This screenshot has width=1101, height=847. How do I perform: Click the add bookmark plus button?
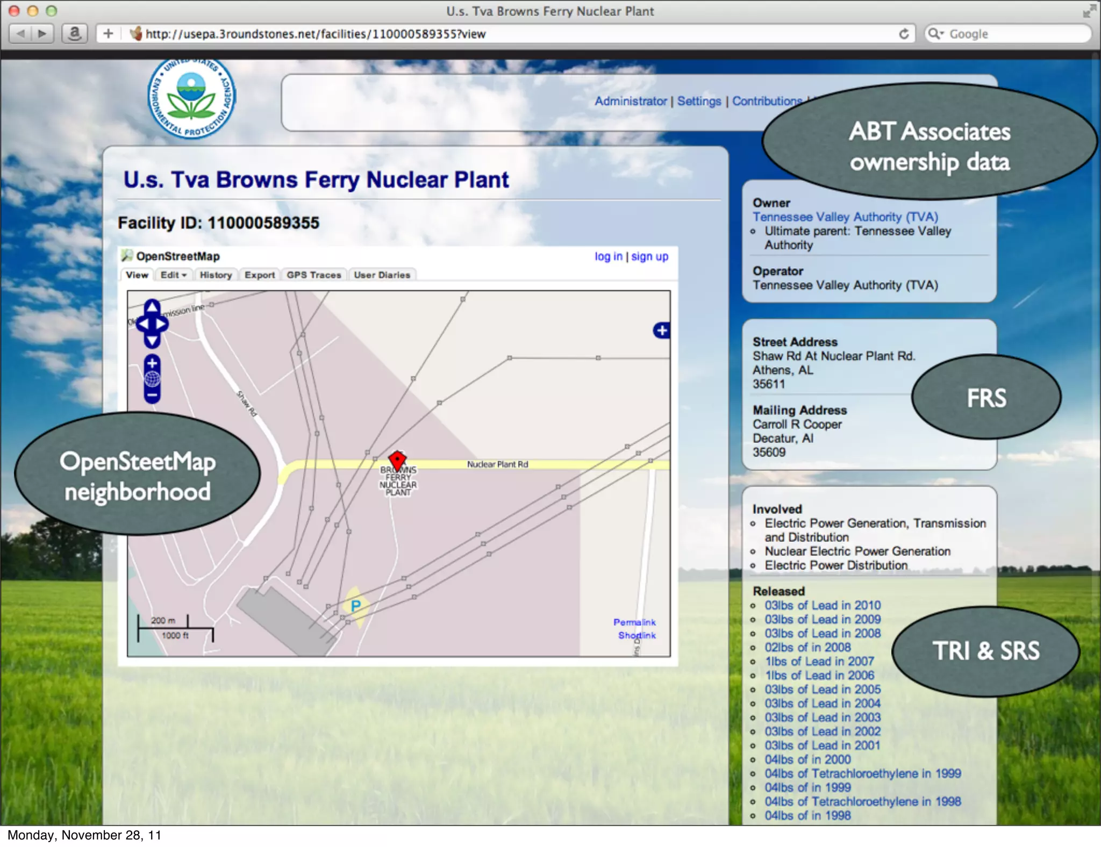tap(108, 34)
